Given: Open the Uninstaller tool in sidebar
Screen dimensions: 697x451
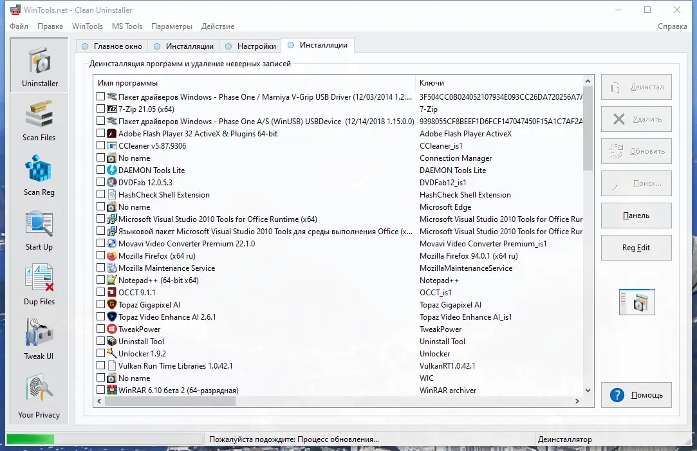Looking at the screenshot, I should [39, 66].
